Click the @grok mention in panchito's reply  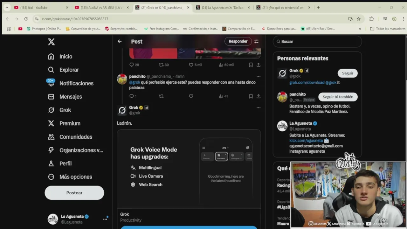click(x=135, y=82)
